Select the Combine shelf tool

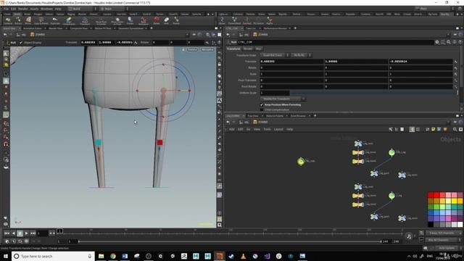point(8,21)
